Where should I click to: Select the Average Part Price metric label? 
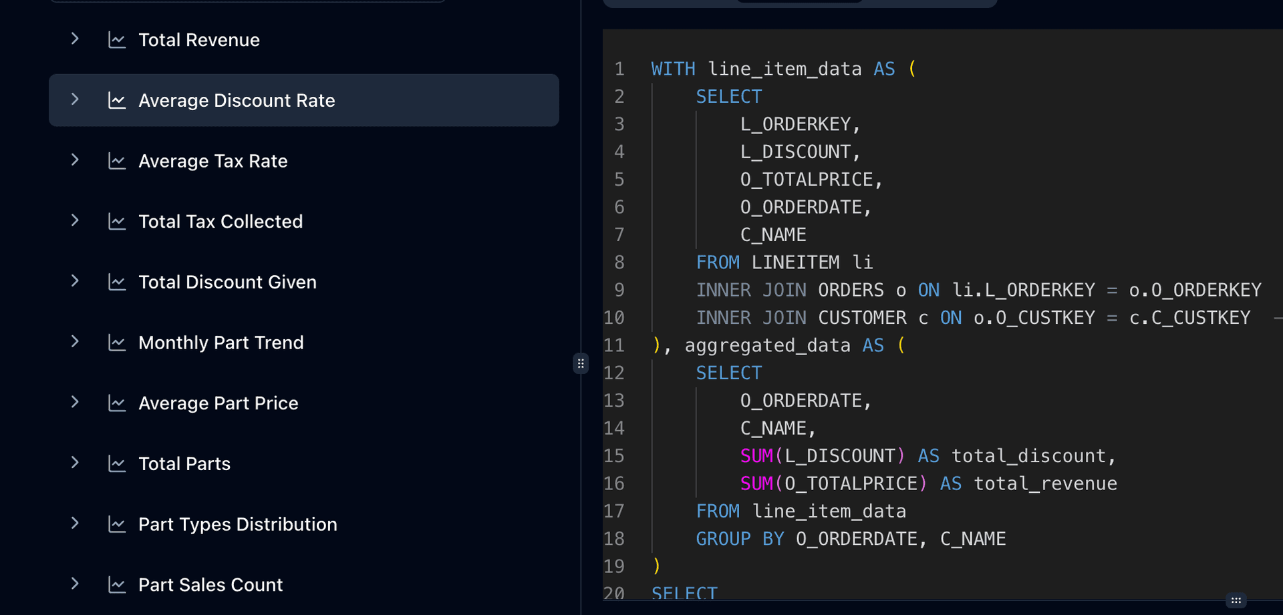pyautogui.click(x=219, y=403)
